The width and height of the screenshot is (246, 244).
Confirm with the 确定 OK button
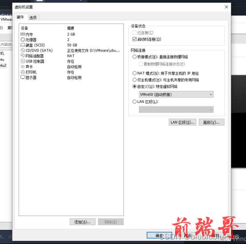point(159,235)
